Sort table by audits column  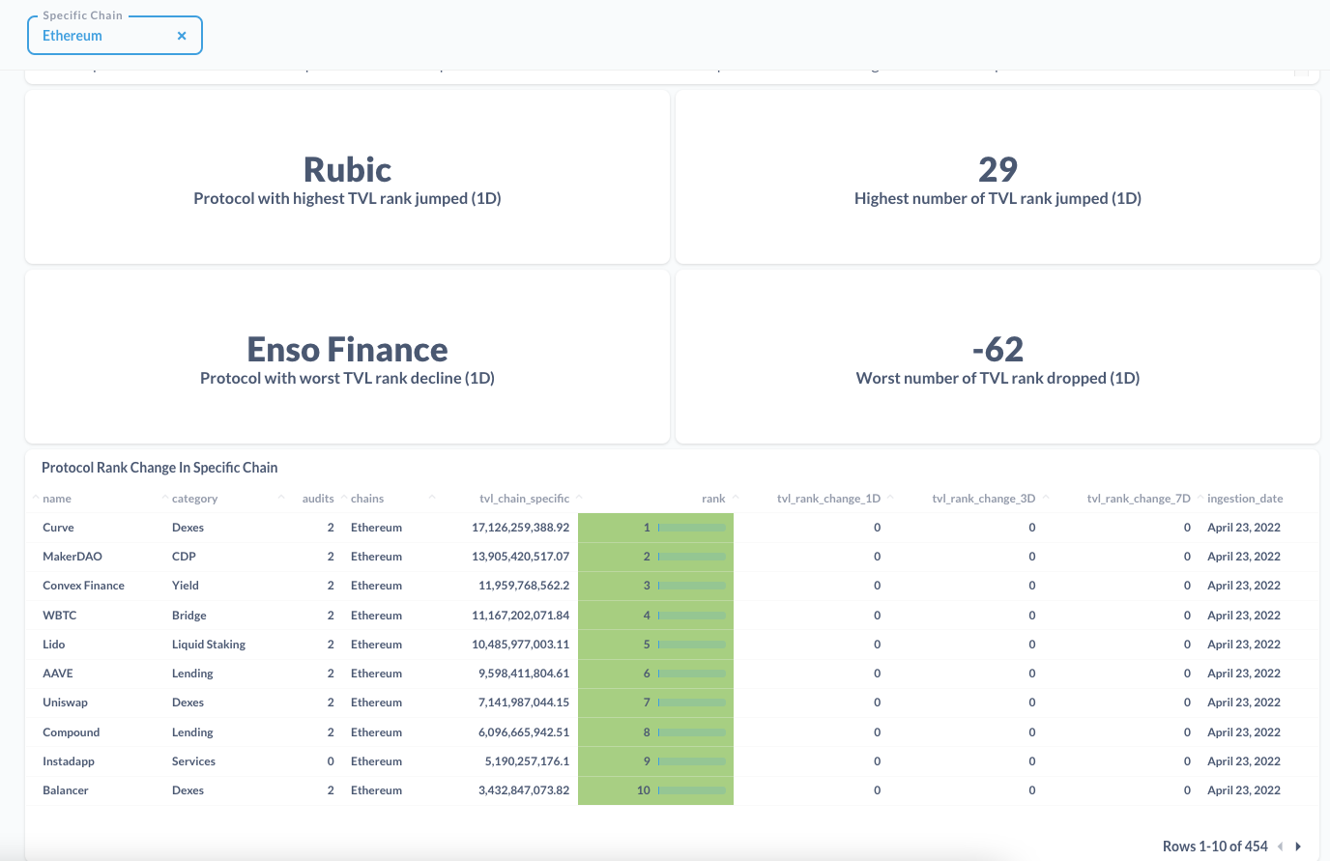(x=318, y=499)
